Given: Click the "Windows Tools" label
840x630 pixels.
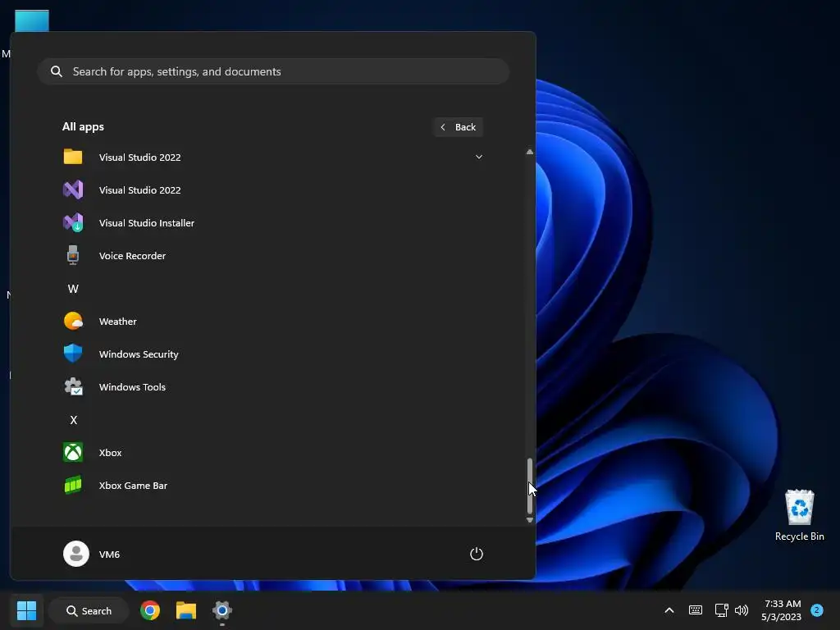Looking at the screenshot, I should tap(132, 387).
